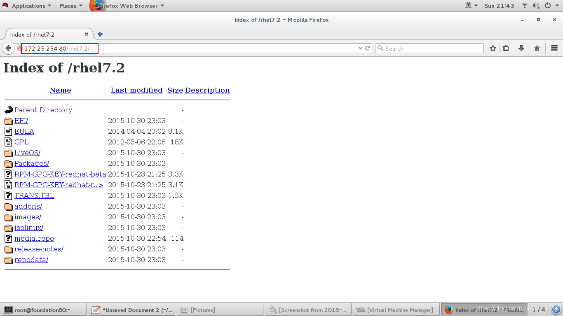Sort listing by Description header

point(207,90)
